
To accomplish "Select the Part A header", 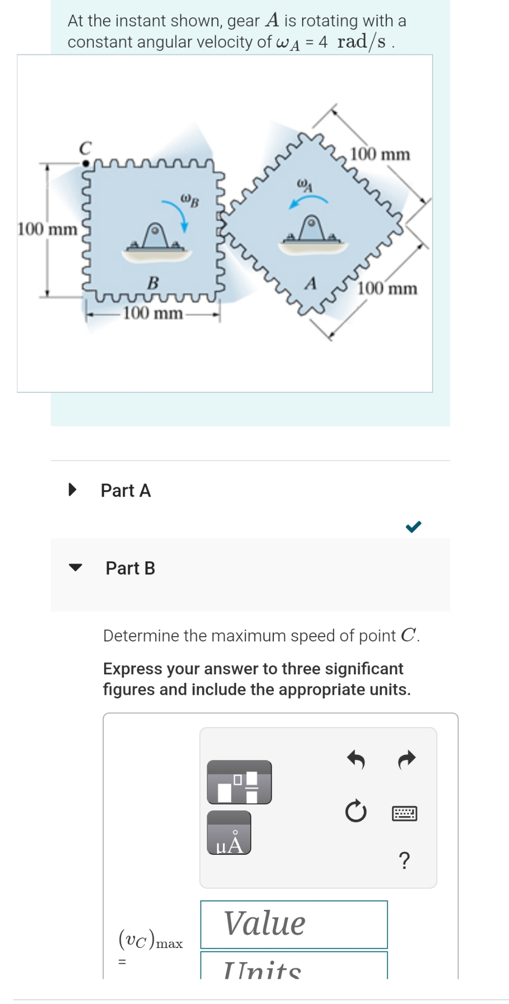I will [x=125, y=491].
